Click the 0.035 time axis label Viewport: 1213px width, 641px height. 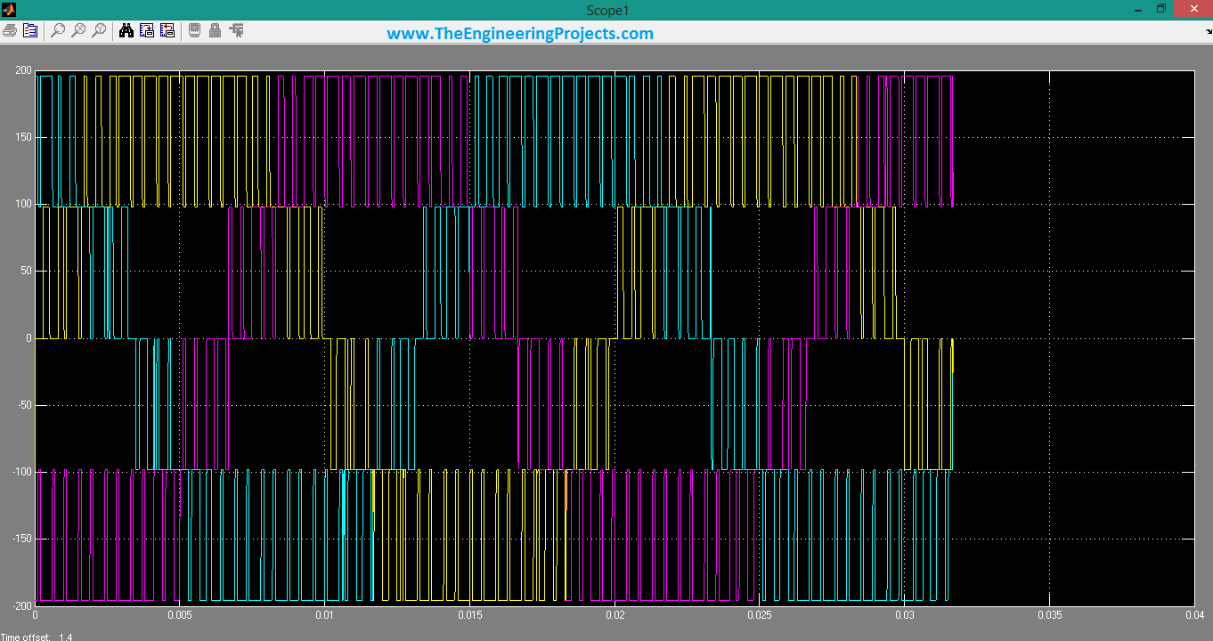(x=1050, y=615)
